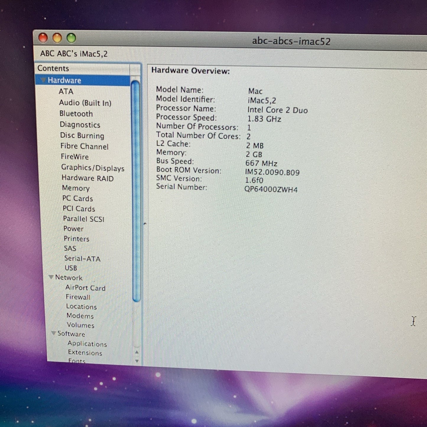
Task: Click the Number Of Processors label
Action: pos(197,126)
